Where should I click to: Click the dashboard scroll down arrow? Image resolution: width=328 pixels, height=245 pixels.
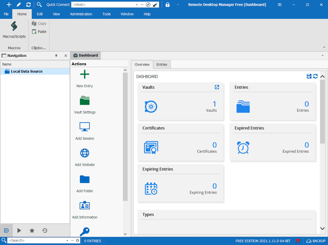pos(322,228)
